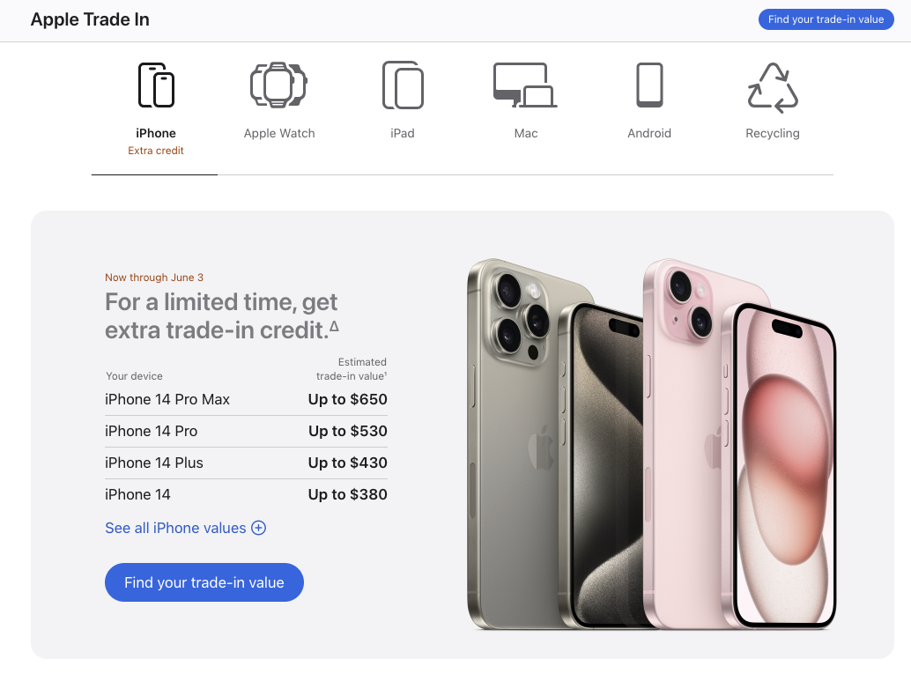
Task: Open the Mac trade-in icon
Action: (x=525, y=85)
